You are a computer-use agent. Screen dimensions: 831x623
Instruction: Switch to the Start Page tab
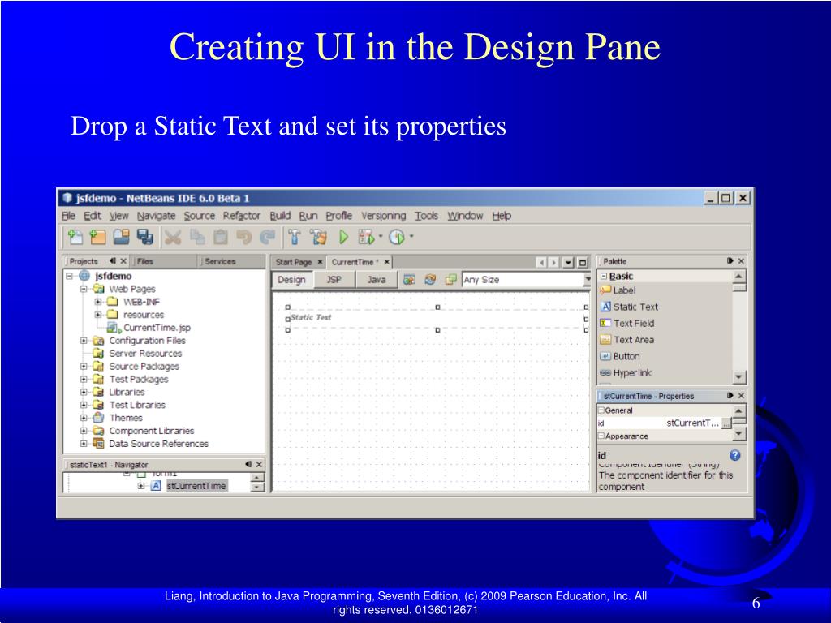[x=294, y=262]
